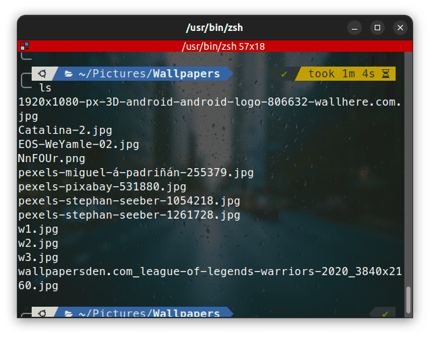Click the NnFOUr.png filename
Image resolution: width=430 pixels, height=337 pixels.
(x=52, y=158)
